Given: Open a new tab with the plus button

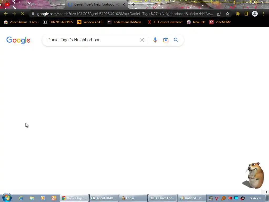Looking at the screenshot, I should tap(134, 5).
